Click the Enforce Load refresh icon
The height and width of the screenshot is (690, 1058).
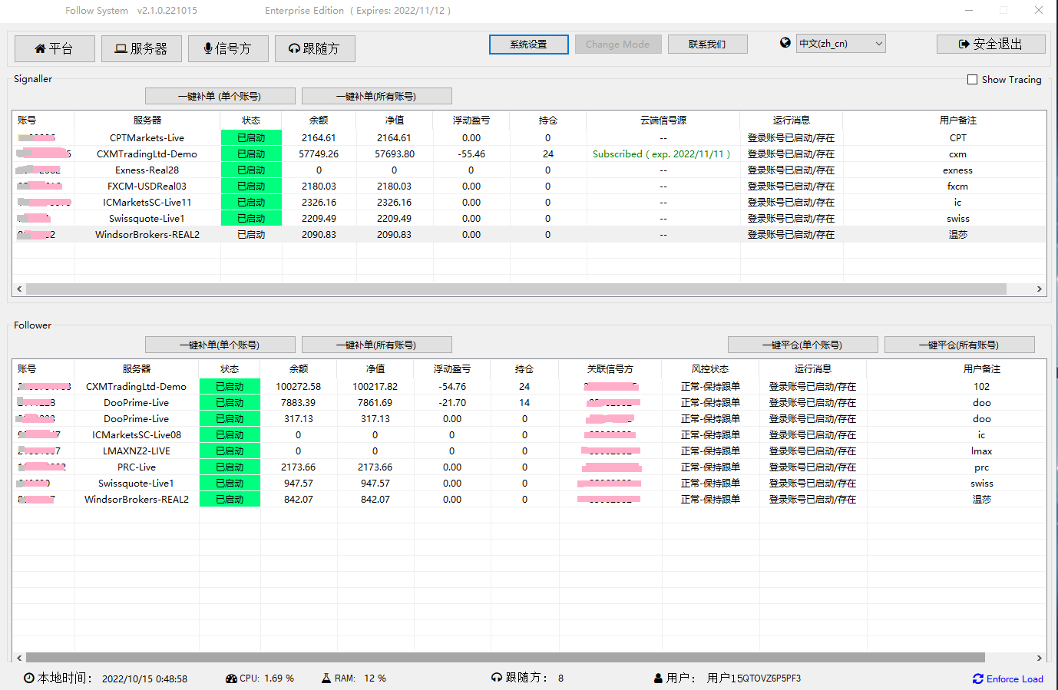click(977, 678)
